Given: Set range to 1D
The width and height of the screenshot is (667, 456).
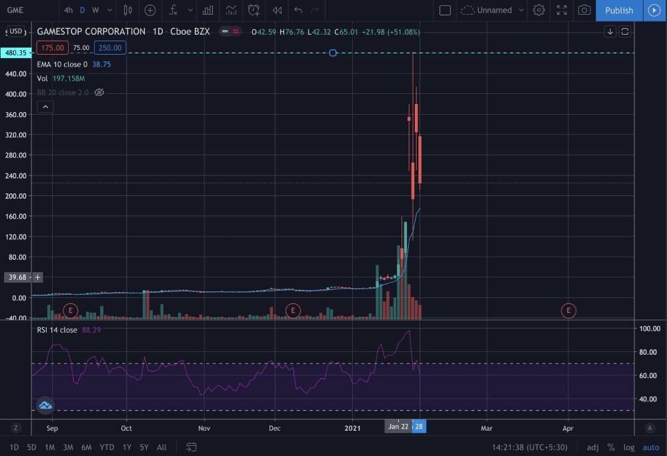Looking at the screenshot, I should 14,447.
